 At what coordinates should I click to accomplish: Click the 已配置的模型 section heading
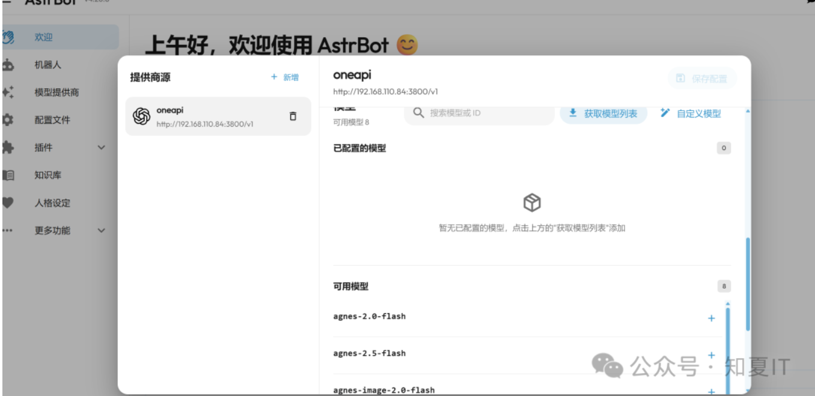point(359,148)
